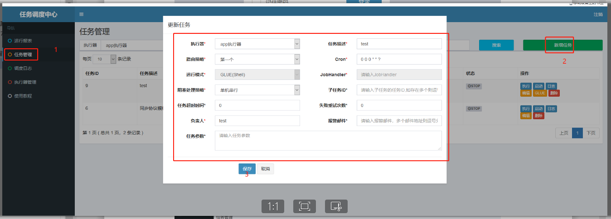Click the app执行器 filter field in background
Screen dimensions: 611x219
point(131,45)
